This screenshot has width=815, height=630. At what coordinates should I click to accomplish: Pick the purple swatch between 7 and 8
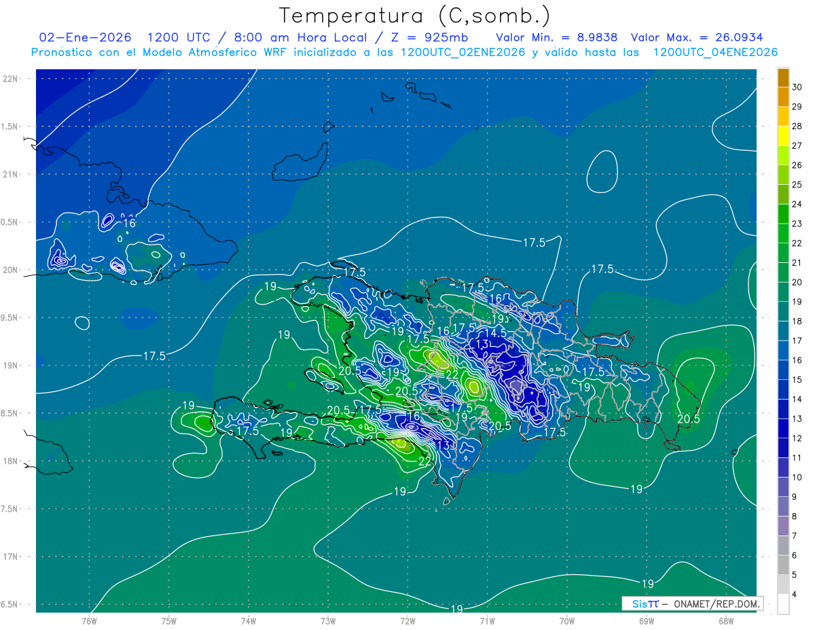pos(783,527)
